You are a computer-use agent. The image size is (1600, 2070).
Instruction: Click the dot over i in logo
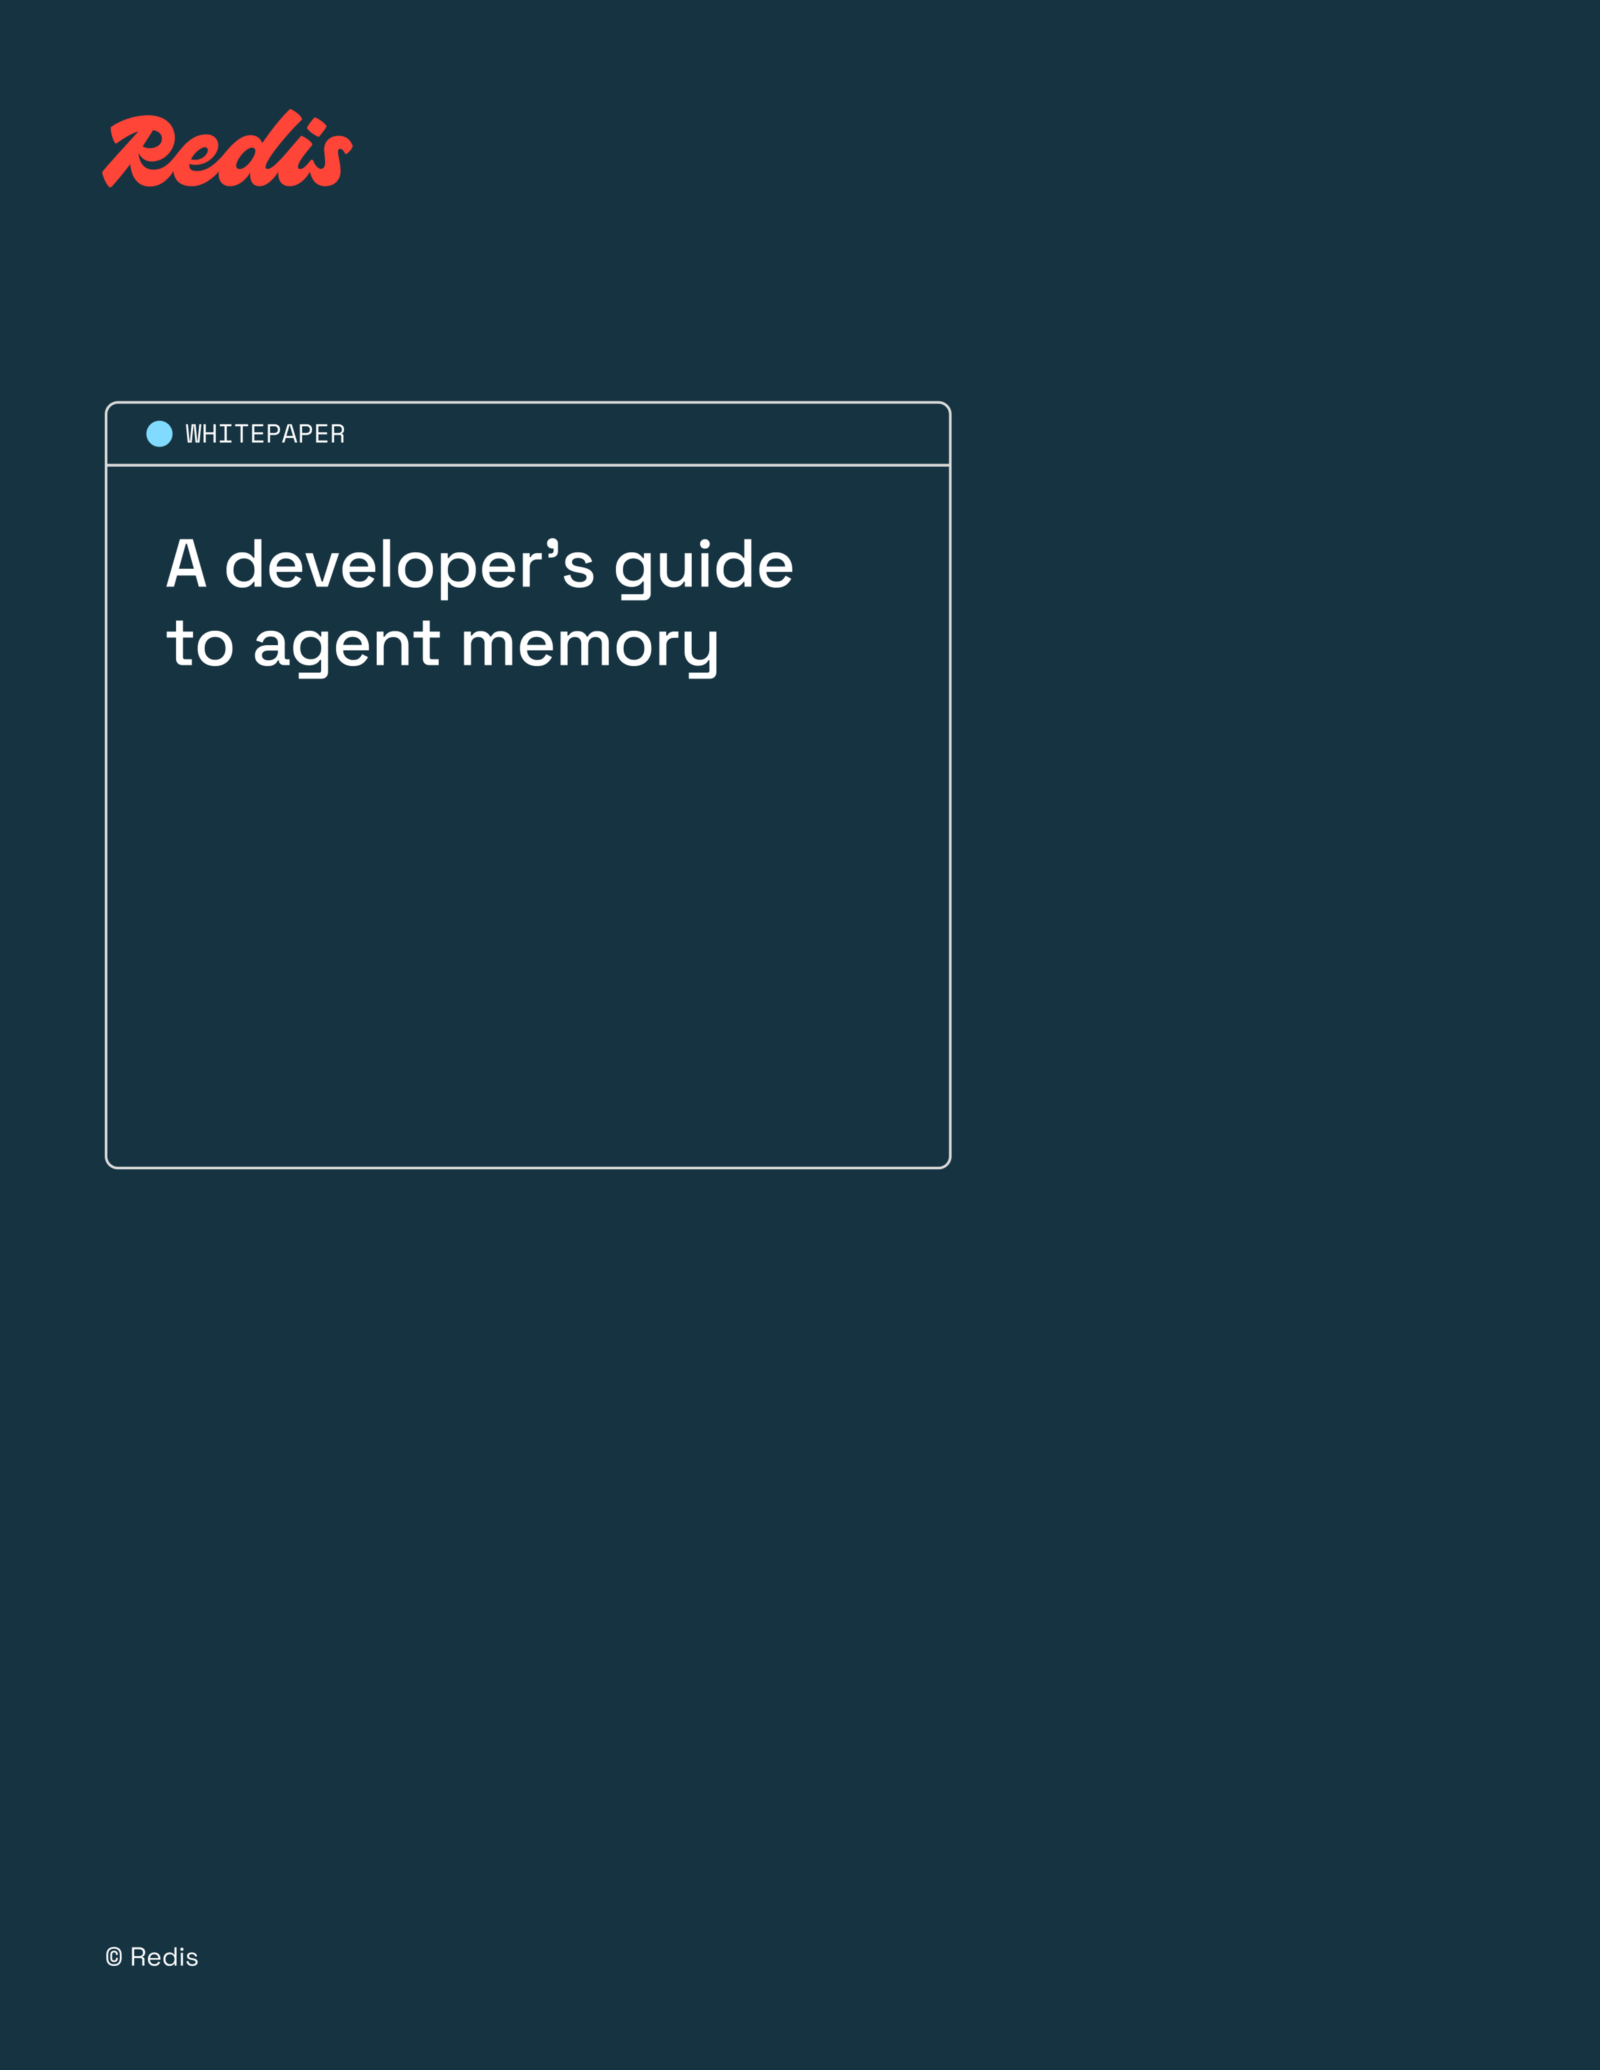[x=317, y=126]
